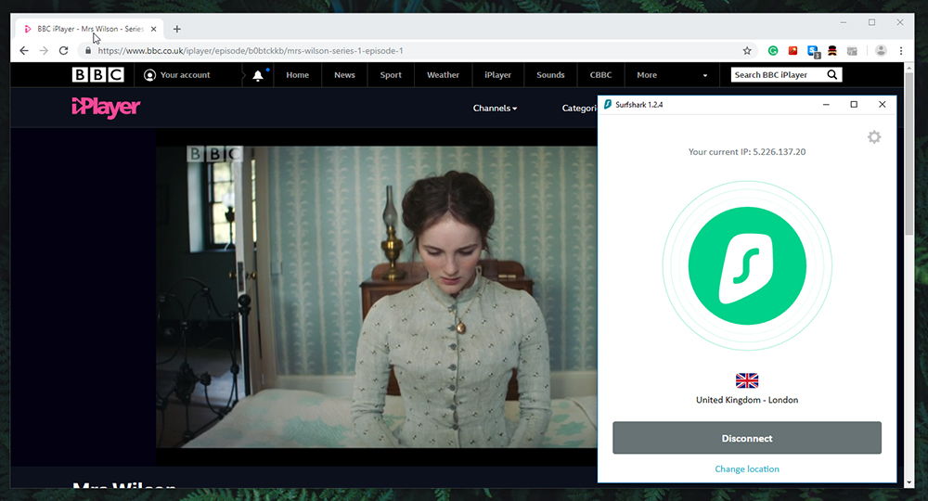Viewport: 928px width, 501px height.
Task: Go forward in browser history
Action: coord(44,51)
